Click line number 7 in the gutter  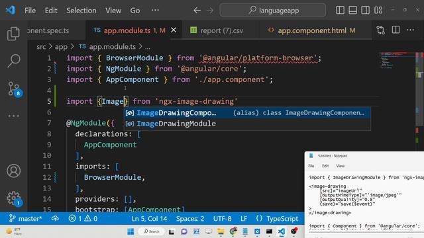[x=49, y=123]
